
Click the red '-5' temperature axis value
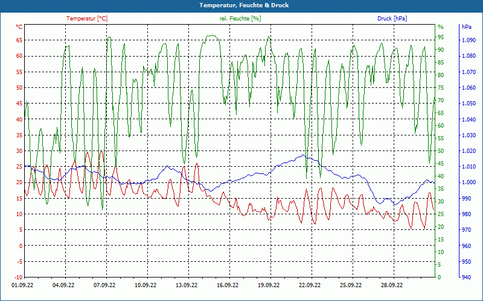[x=20, y=262]
